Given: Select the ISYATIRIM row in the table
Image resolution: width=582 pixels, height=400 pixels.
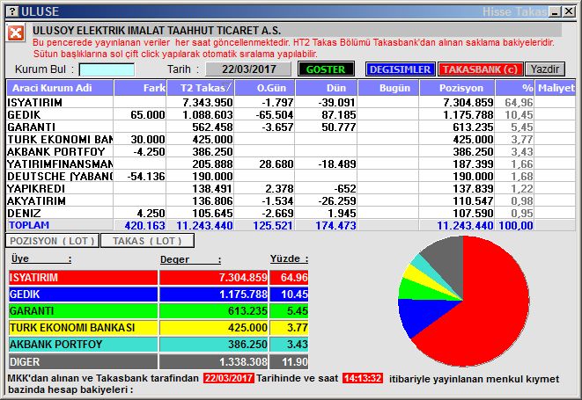Looking at the screenshot, I should [x=291, y=102].
